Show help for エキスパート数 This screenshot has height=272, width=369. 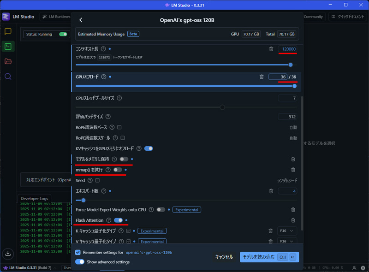tap(103, 191)
